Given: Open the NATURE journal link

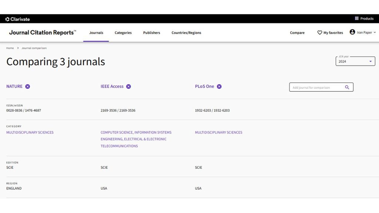Looking at the screenshot, I should pos(14,87).
